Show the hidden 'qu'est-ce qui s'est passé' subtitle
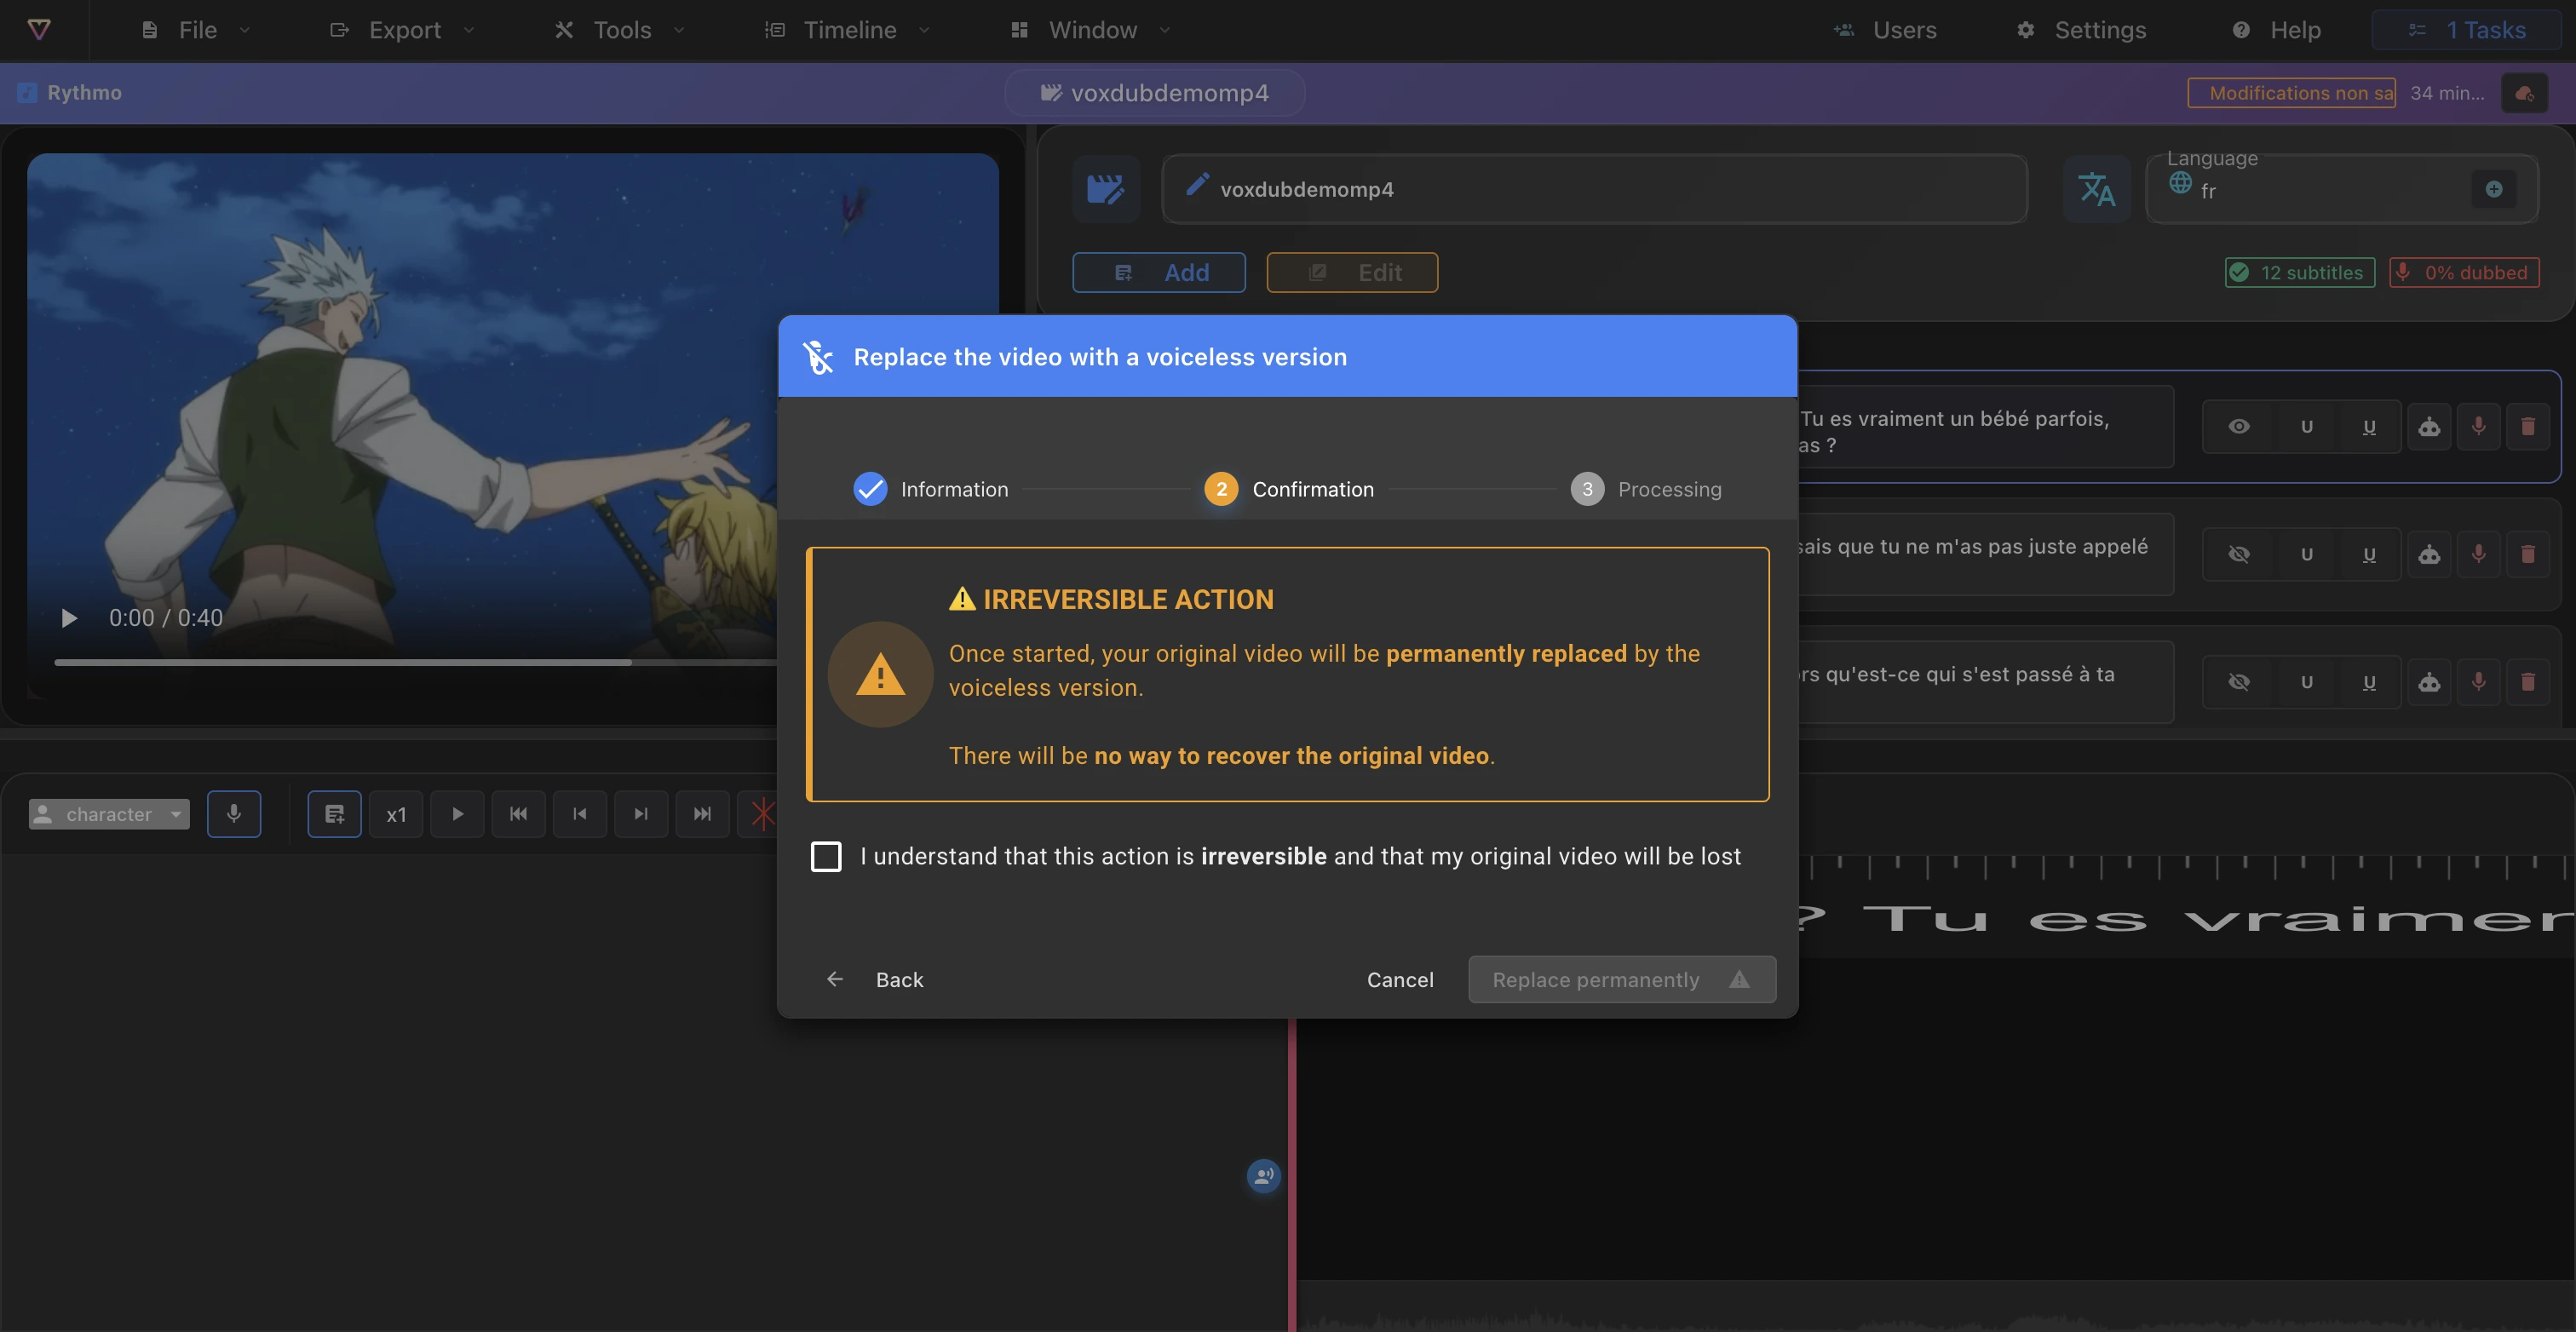Image resolution: width=2576 pixels, height=1332 pixels. click(2239, 682)
